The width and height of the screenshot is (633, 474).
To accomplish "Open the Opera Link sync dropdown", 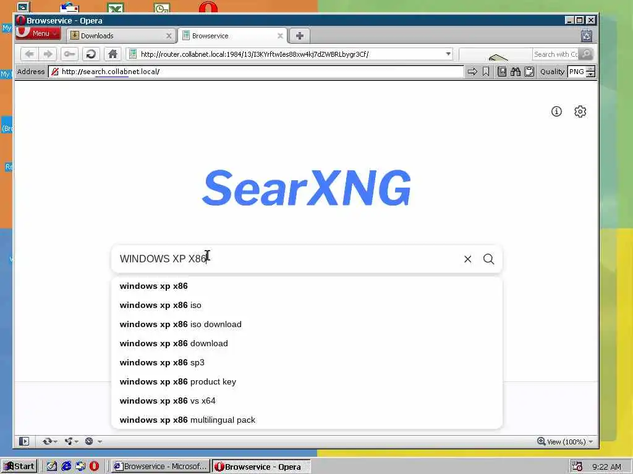I will 49,441.
